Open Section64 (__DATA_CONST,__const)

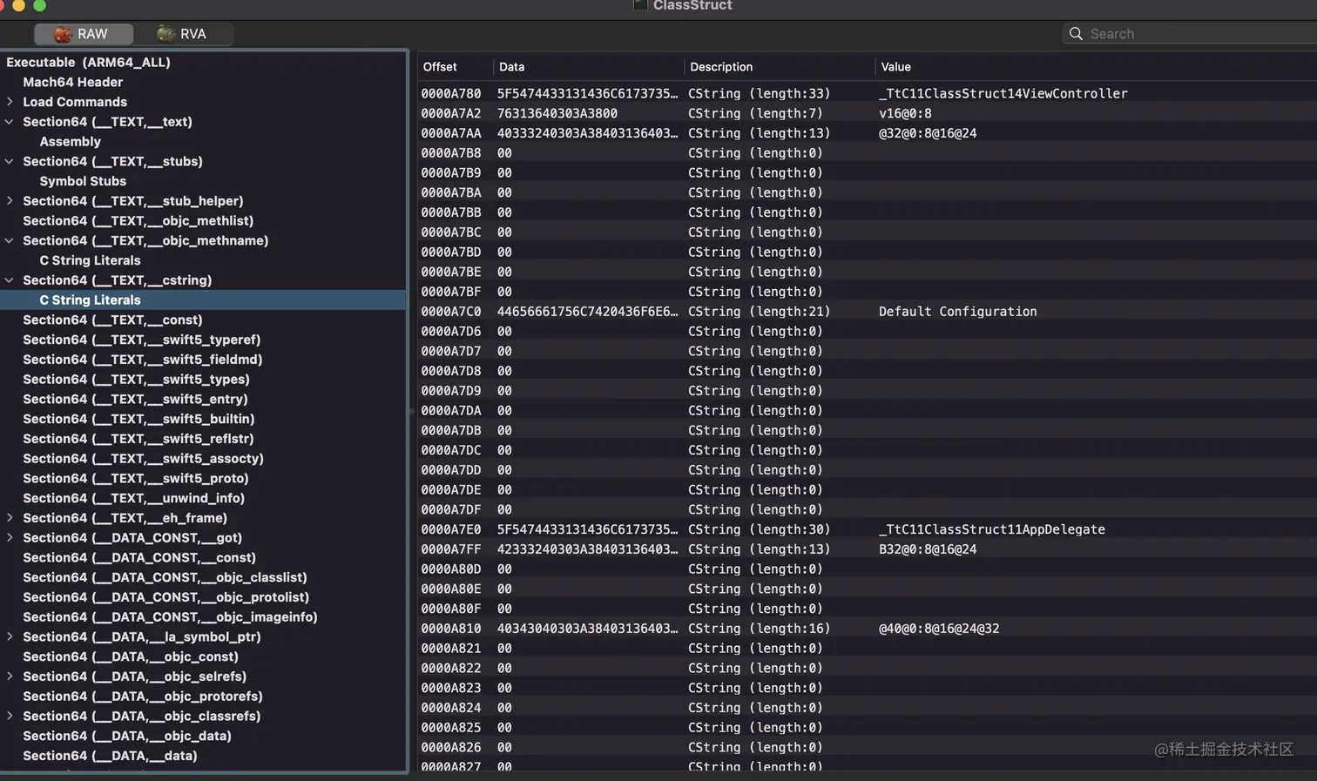click(x=139, y=558)
